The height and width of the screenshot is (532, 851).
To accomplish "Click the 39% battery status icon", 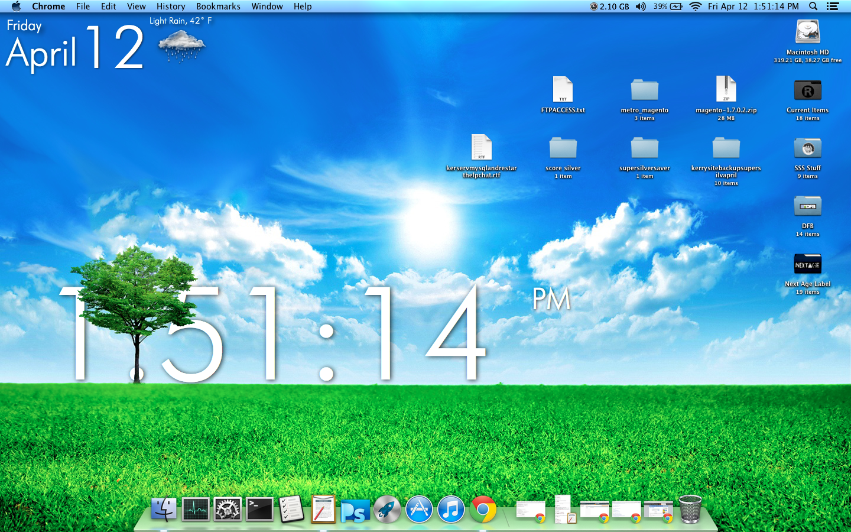I will (668, 7).
